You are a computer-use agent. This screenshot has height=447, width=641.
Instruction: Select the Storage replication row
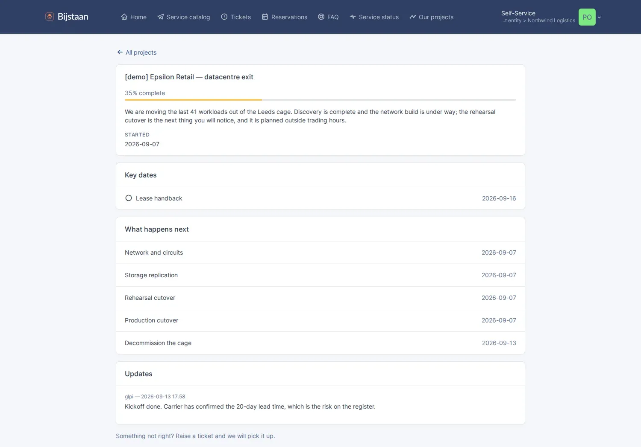320,275
